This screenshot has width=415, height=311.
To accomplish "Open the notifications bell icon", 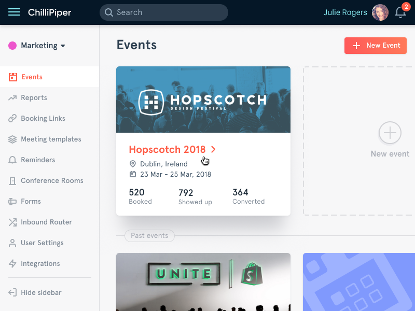I will tap(400, 12).
